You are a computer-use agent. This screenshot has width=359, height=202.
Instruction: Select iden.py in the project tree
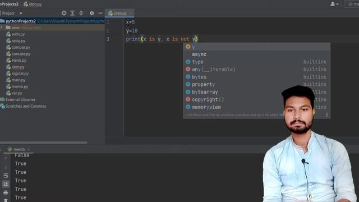point(18,67)
